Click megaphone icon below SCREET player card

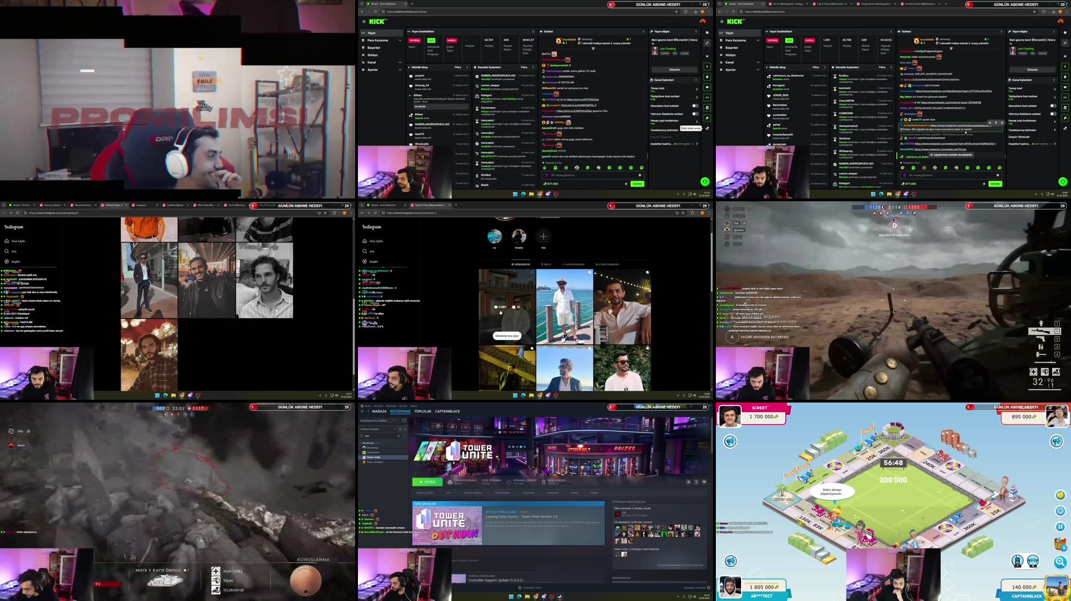[730, 442]
